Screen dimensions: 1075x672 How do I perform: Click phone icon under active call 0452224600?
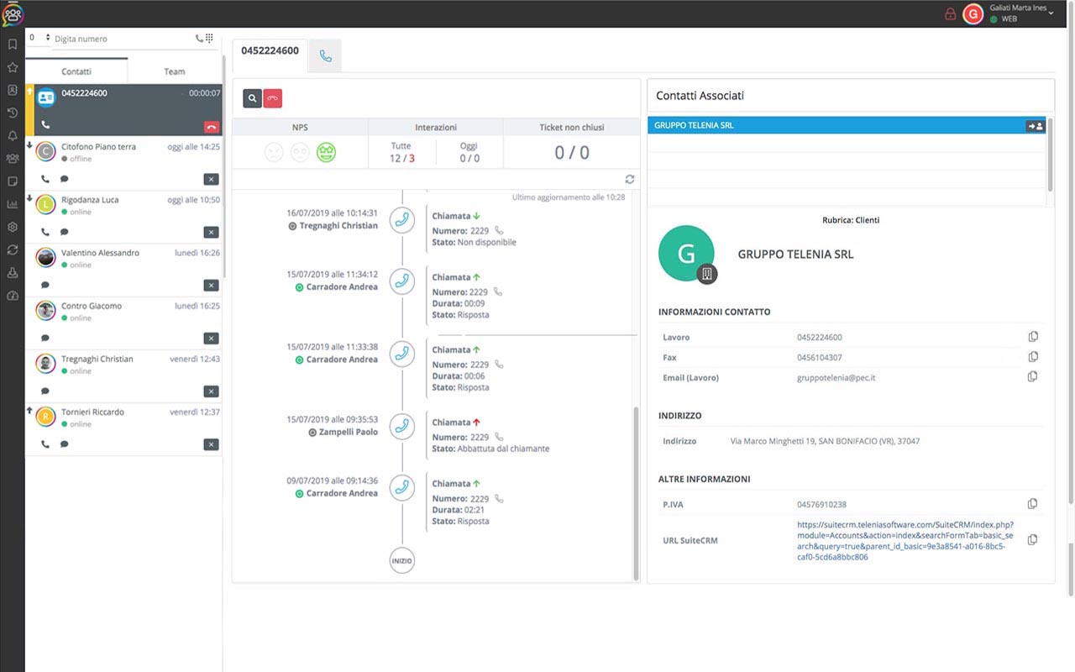[x=45, y=124]
